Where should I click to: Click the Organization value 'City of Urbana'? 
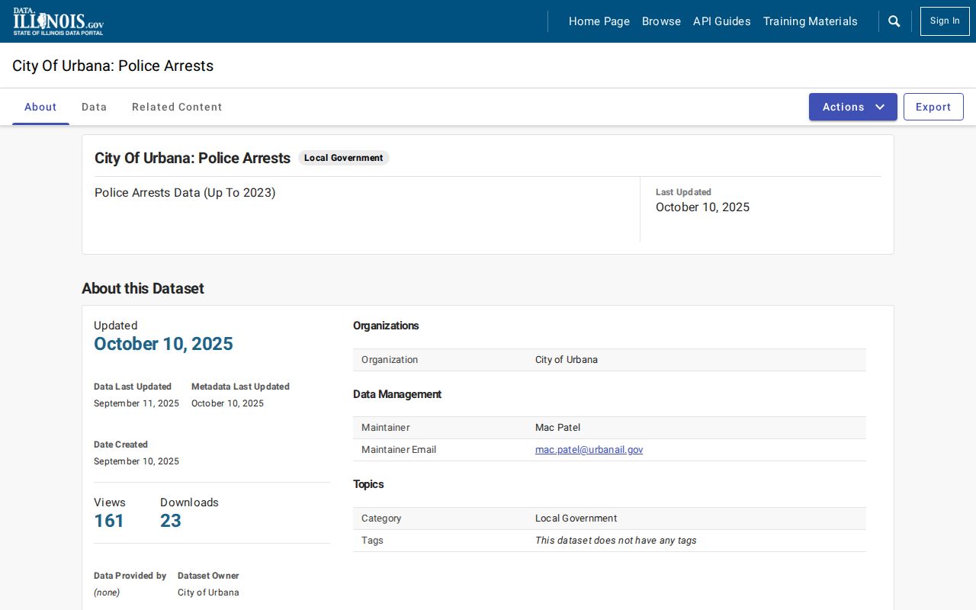pyautogui.click(x=567, y=360)
